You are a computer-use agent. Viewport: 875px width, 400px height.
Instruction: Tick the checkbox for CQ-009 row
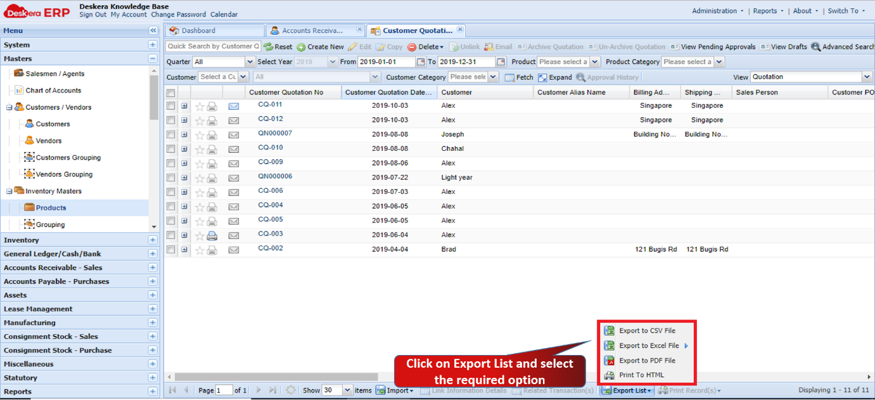point(171,164)
